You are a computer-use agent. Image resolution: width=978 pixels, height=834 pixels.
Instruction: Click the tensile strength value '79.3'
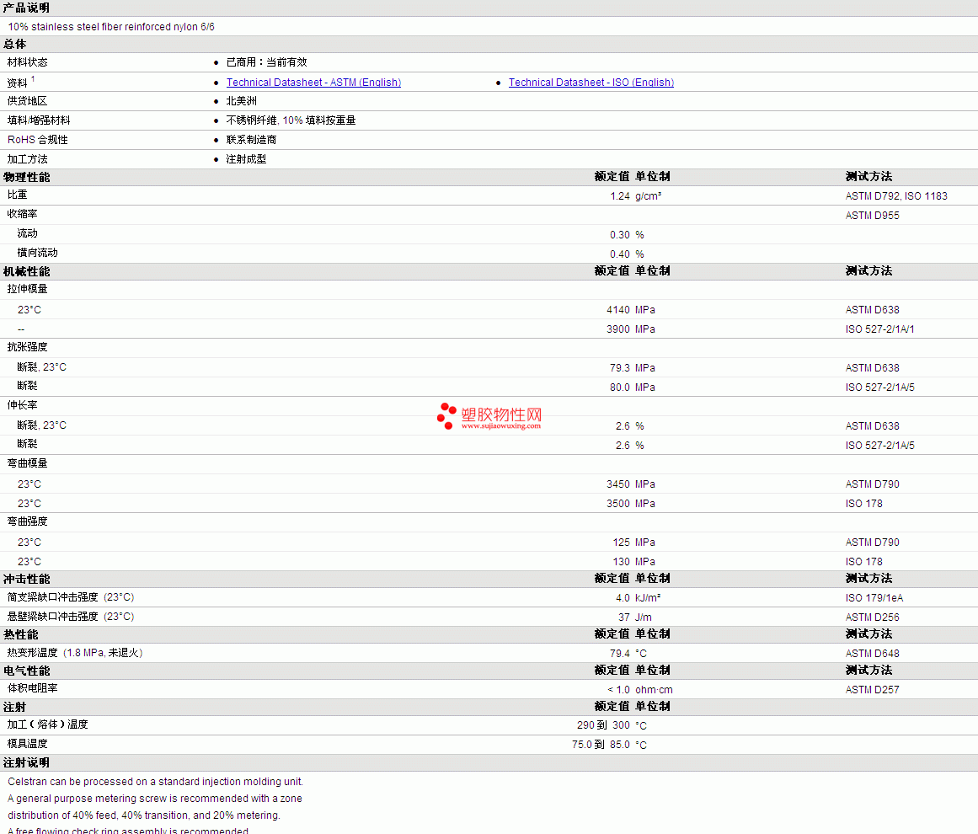click(x=620, y=367)
